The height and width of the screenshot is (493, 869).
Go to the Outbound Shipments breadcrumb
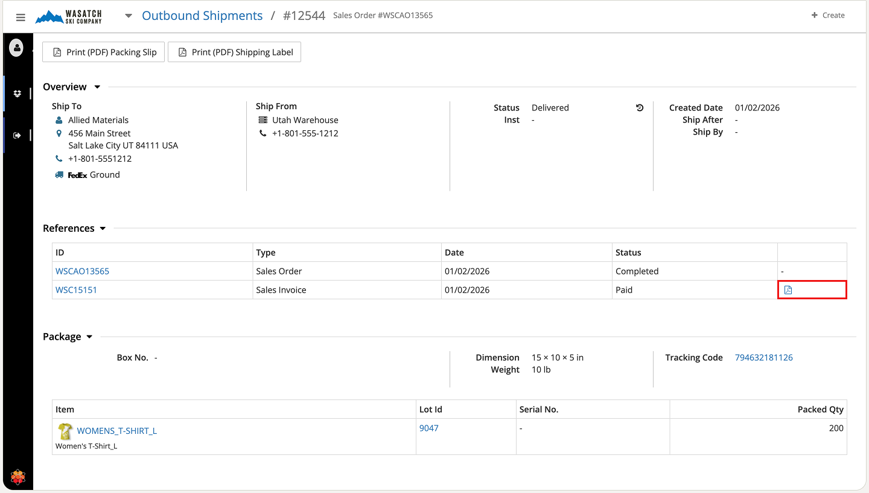tap(202, 16)
